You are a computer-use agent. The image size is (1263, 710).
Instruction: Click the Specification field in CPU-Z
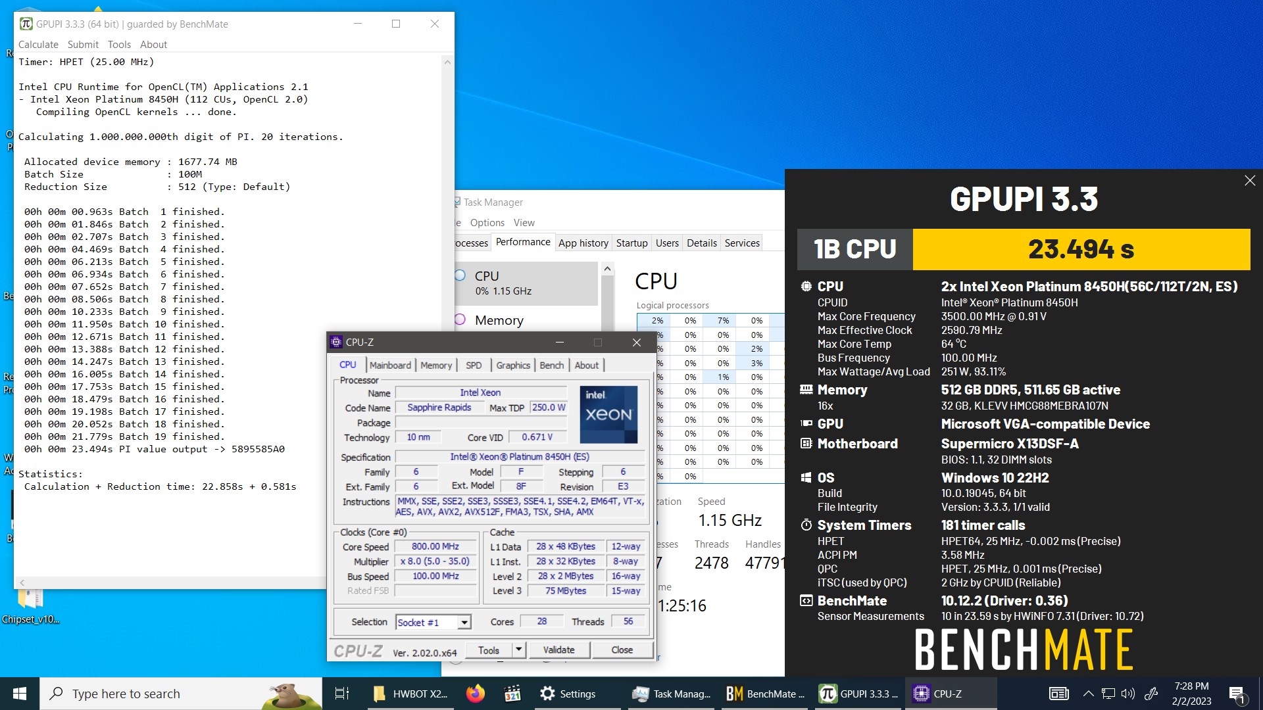pyautogui.click(x=520, y=457)
